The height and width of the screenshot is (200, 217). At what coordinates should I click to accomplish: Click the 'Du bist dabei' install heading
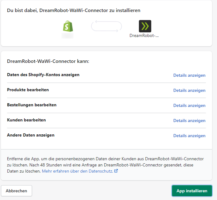pyautogui.click(x=74, y=10)
